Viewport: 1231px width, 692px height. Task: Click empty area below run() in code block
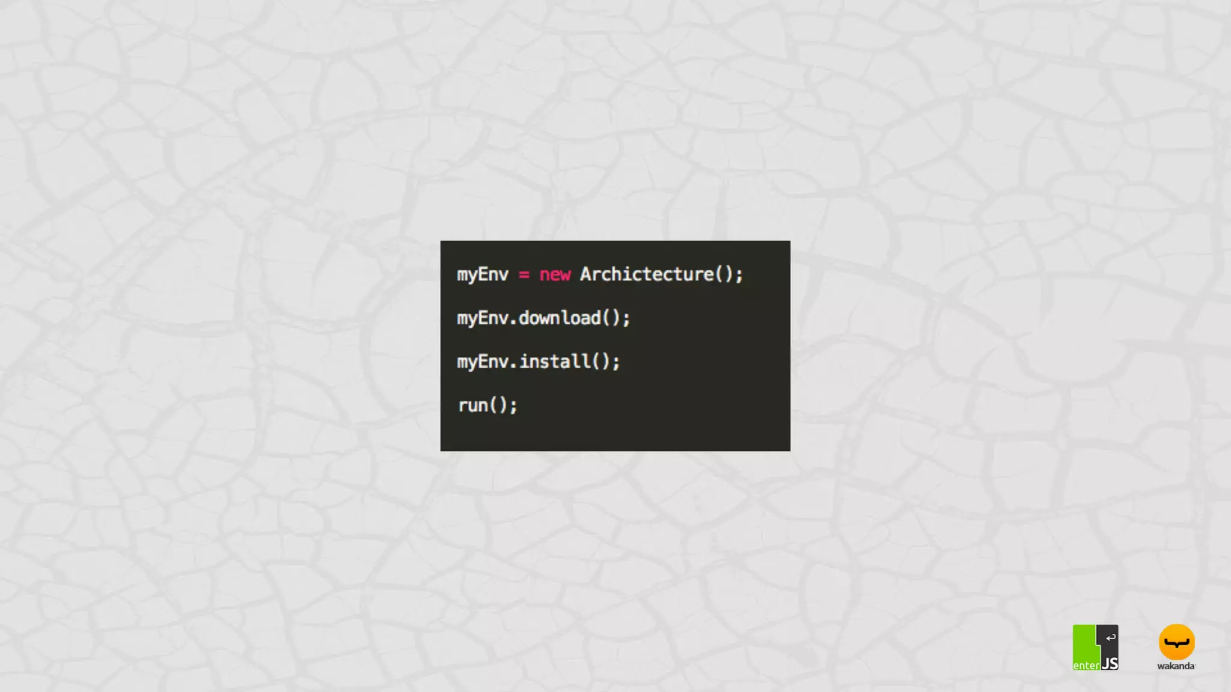[x=615, y=434]
